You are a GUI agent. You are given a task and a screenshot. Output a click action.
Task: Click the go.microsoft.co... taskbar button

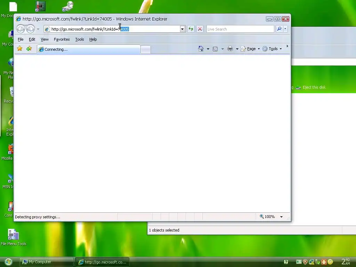click(102, 262)
